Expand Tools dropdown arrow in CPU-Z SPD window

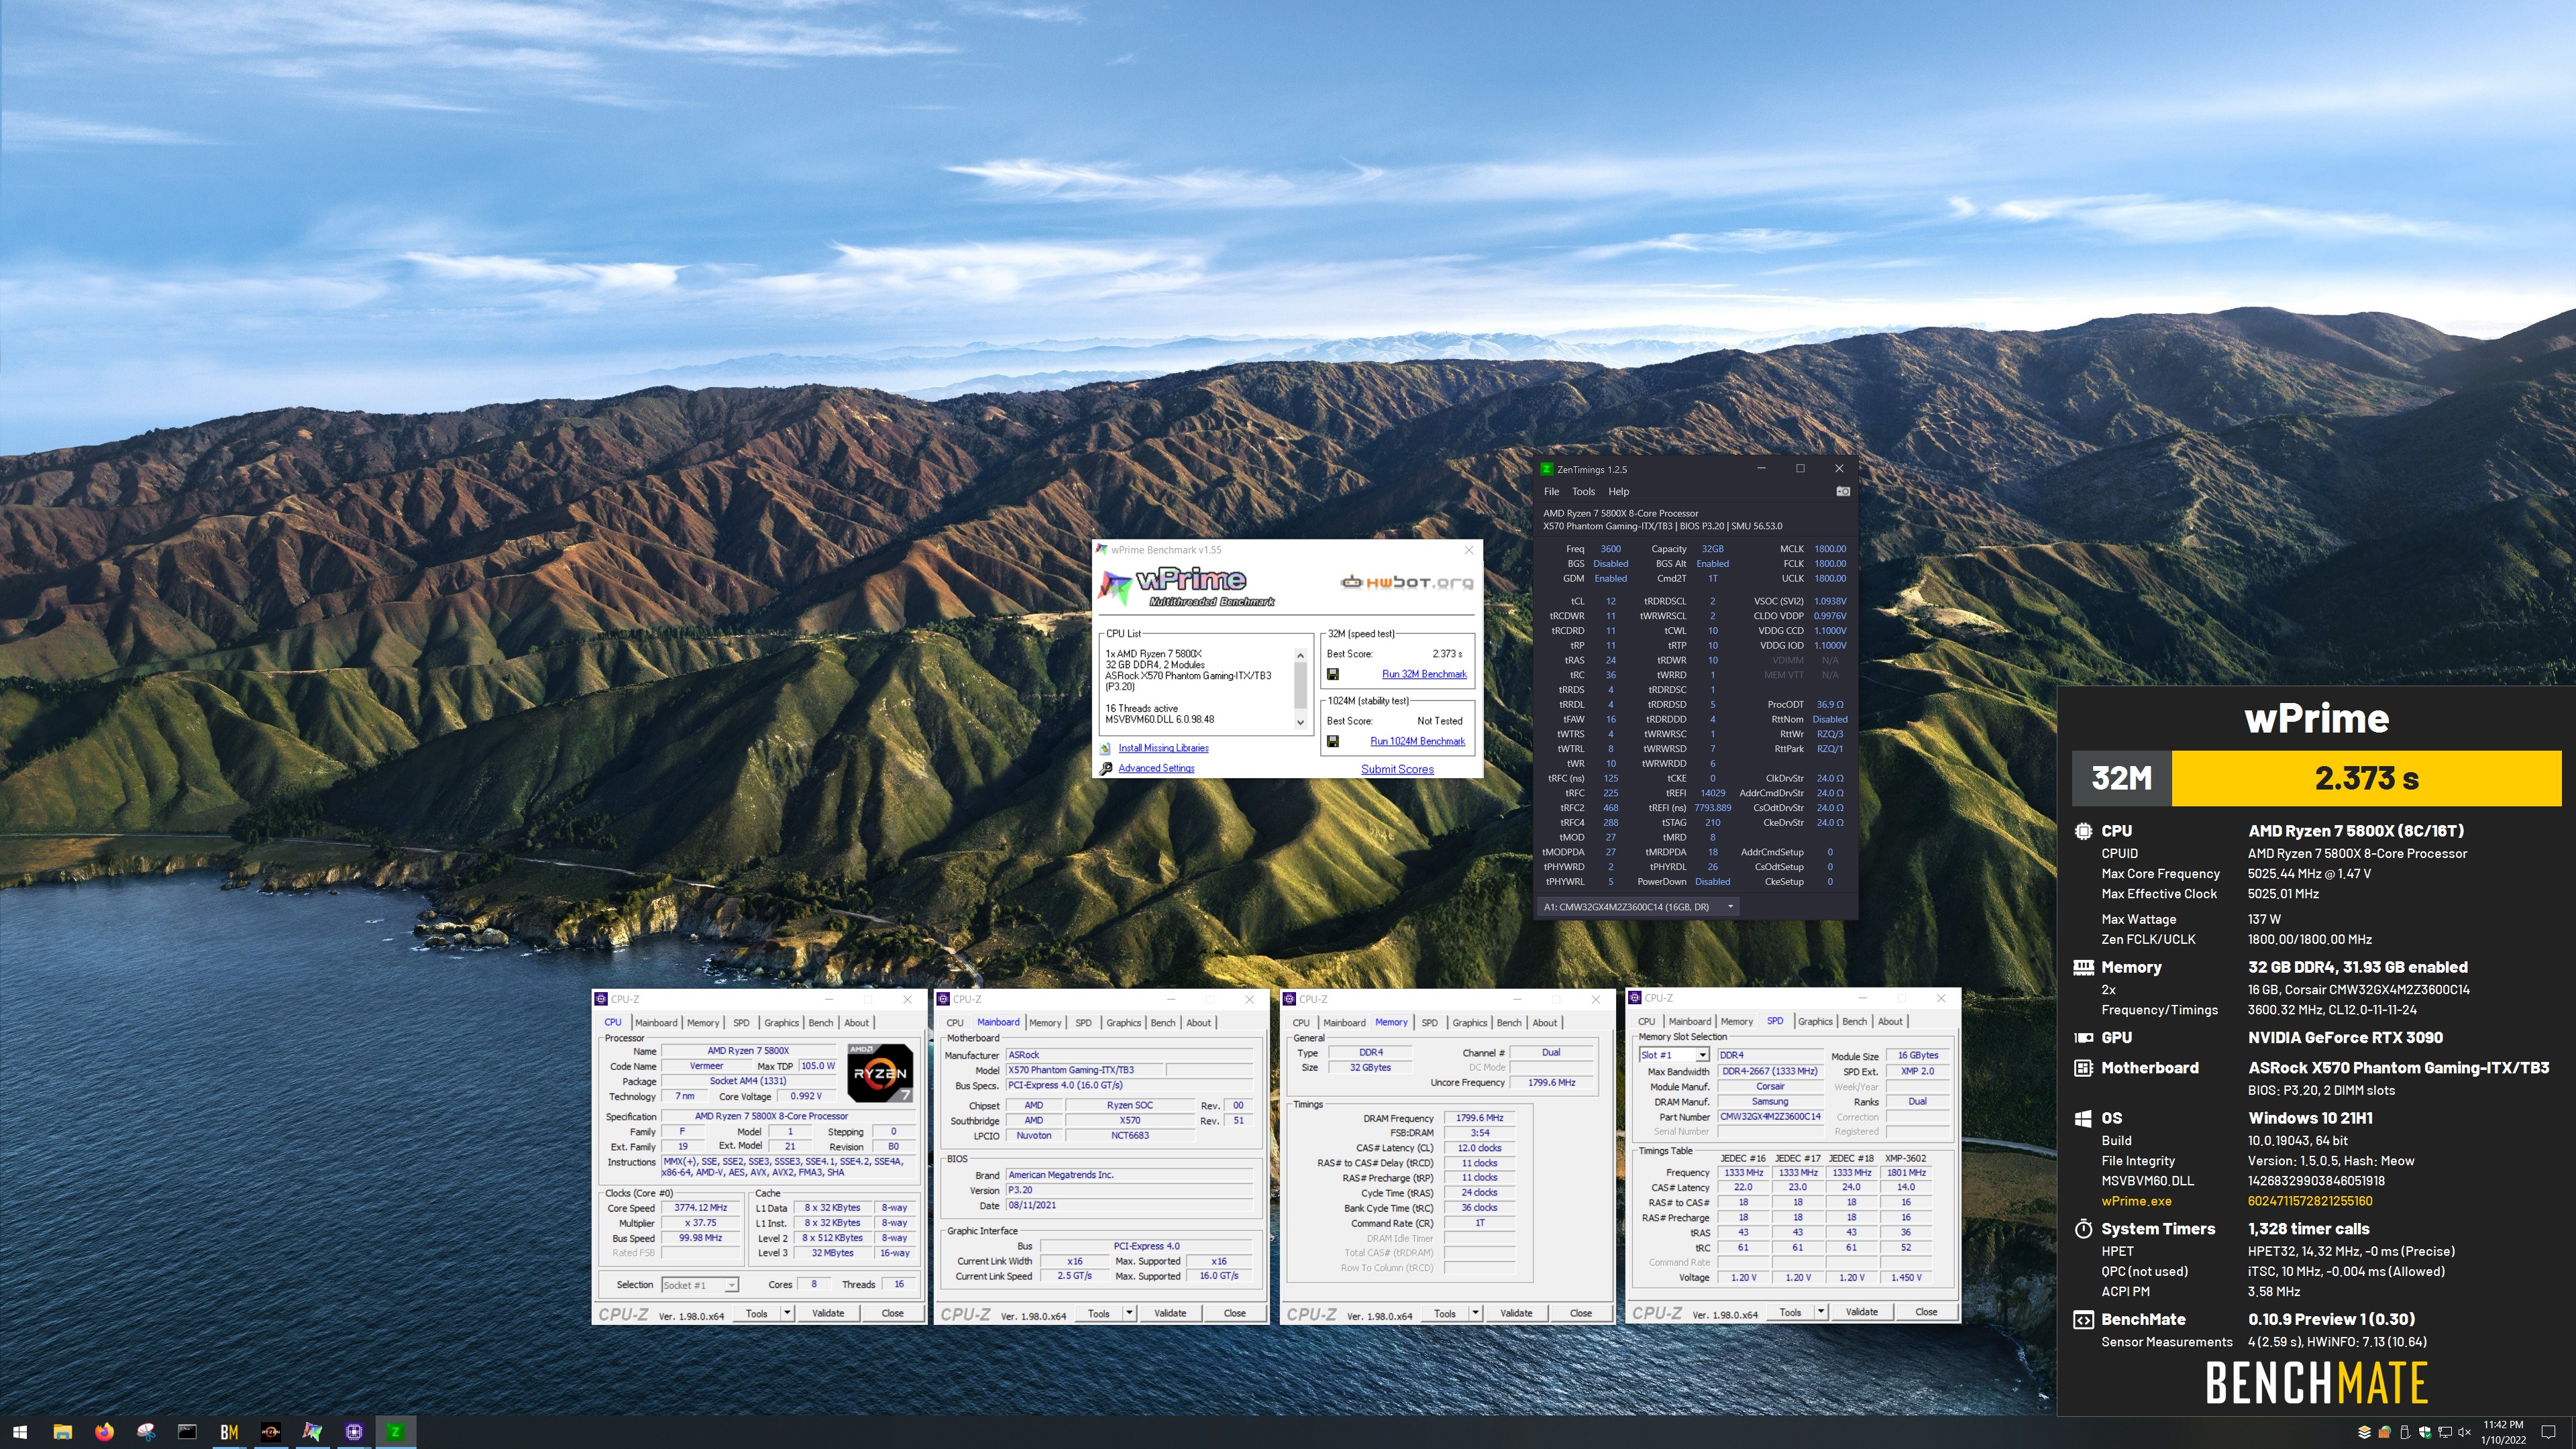(x=1821, y=1312)
